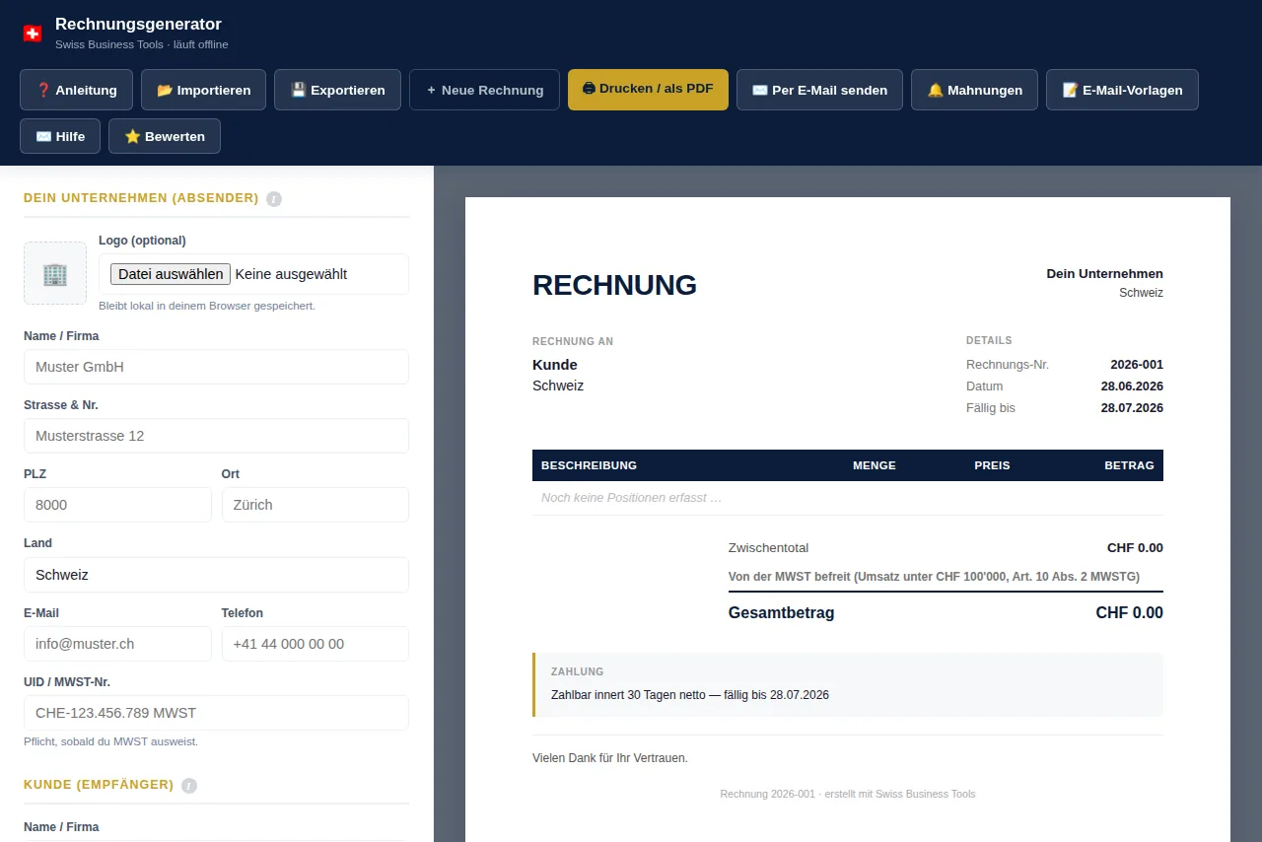This screenshot has height=842, width=1262.
Task: Click info icon next to Dein Unternehmen
Action: [274, 198]
